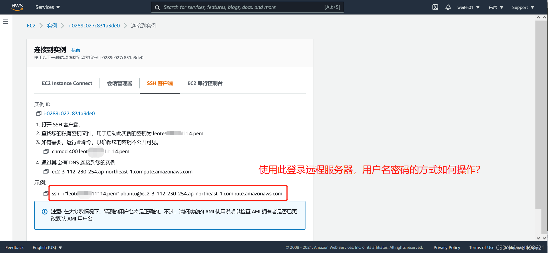Click the Feedback button in footer

coord(15,248)
